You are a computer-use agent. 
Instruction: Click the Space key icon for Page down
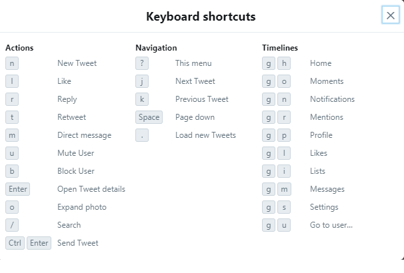149,117
